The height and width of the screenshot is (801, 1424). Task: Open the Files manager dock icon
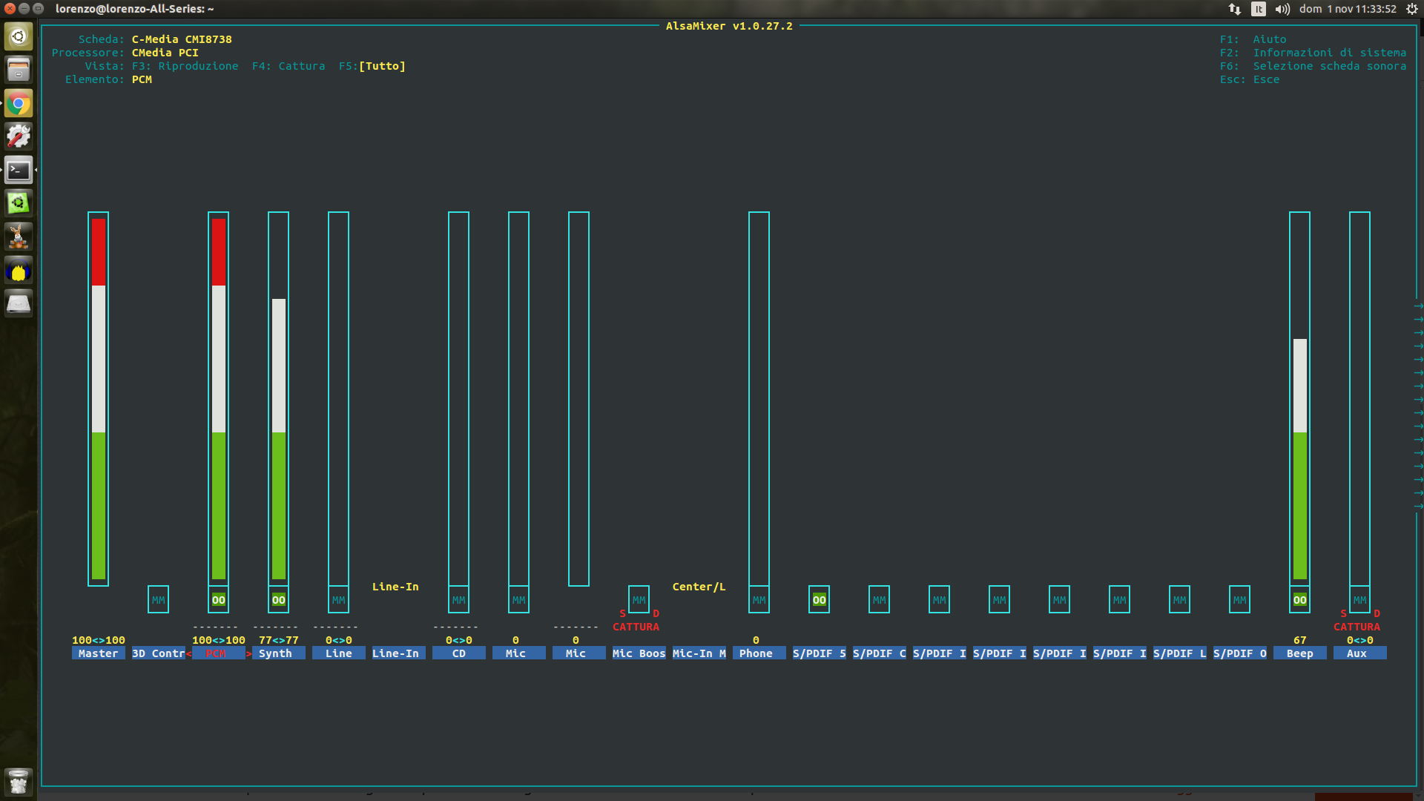pyautogui.click(x=19, y=70)
